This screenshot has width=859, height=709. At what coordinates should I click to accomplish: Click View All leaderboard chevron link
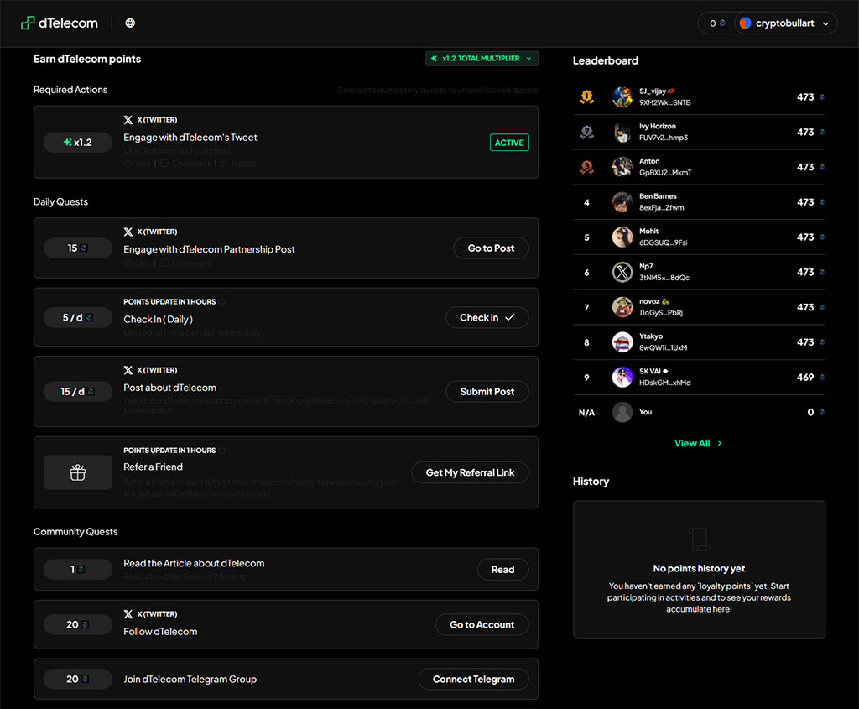click(698, 443)
